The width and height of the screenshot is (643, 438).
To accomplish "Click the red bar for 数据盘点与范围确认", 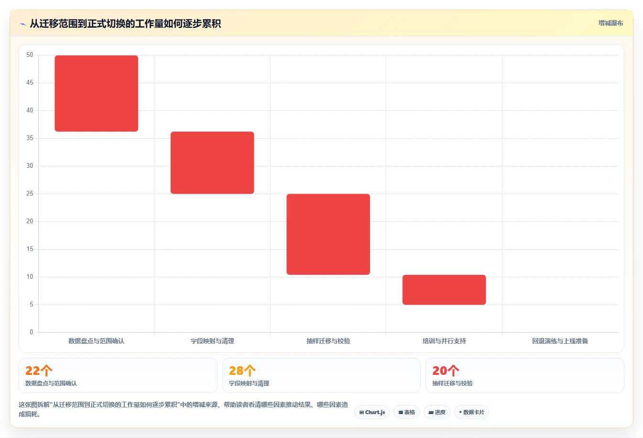I will [97, 93].
